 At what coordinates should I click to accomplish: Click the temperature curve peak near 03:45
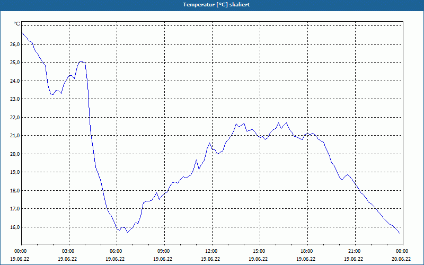click(x=81, y=61)
